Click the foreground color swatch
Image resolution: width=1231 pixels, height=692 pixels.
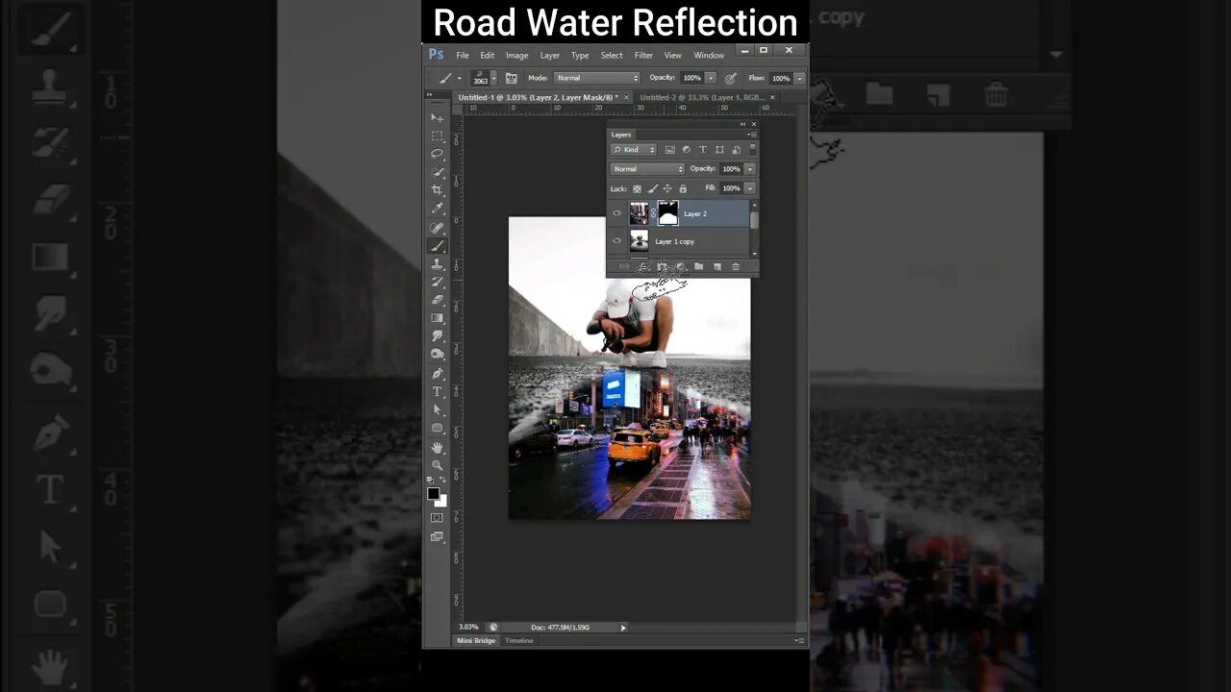coord(434,493)
